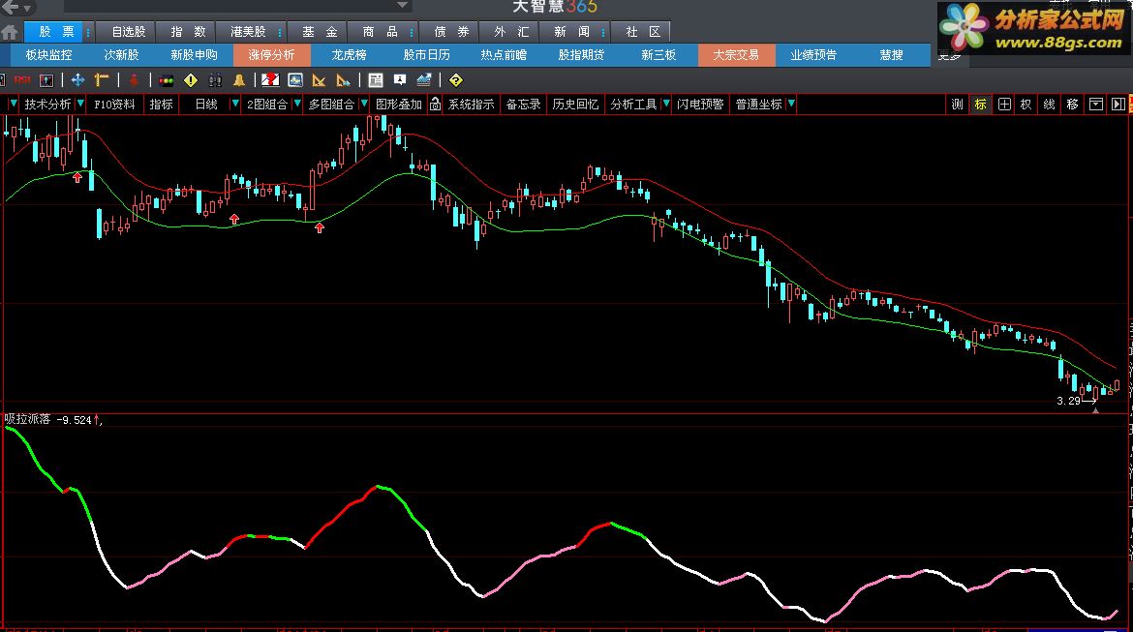Click the small red figure icon
1133x632 pixels.
point(134,80)
